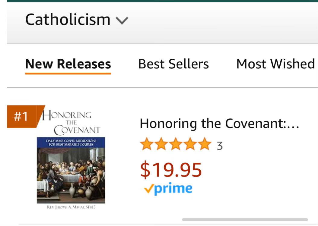Click the first orange rating star
This screenshot has height=226, width=318.
[x=147, y=144]
